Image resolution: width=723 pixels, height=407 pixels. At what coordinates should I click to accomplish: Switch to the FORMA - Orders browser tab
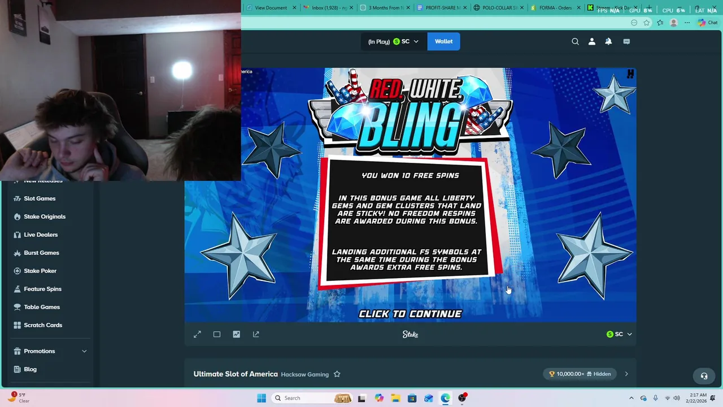(555, 8)
